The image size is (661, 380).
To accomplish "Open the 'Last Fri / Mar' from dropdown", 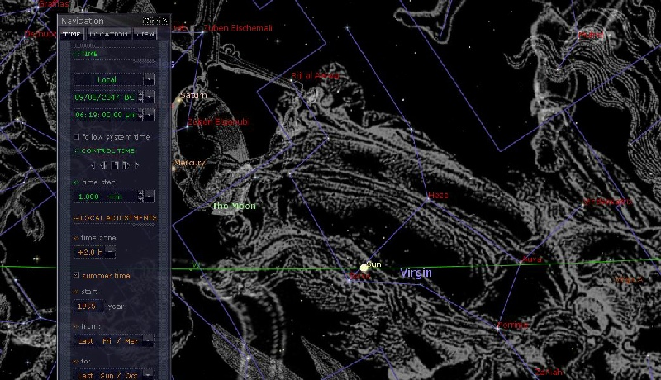I will [148, 340].
